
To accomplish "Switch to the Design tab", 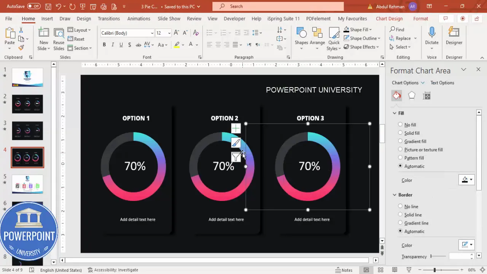I will tap(84, 19).
